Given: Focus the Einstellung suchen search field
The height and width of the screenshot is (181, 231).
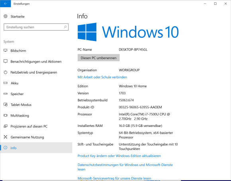Looking at the screenshot, I should click(x=36, y=27).
